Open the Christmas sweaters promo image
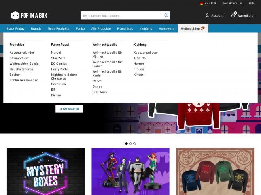 (215, 171)
